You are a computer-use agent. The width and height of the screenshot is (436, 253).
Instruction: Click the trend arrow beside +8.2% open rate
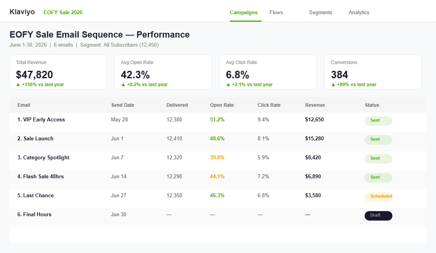(x=123, y=84)
